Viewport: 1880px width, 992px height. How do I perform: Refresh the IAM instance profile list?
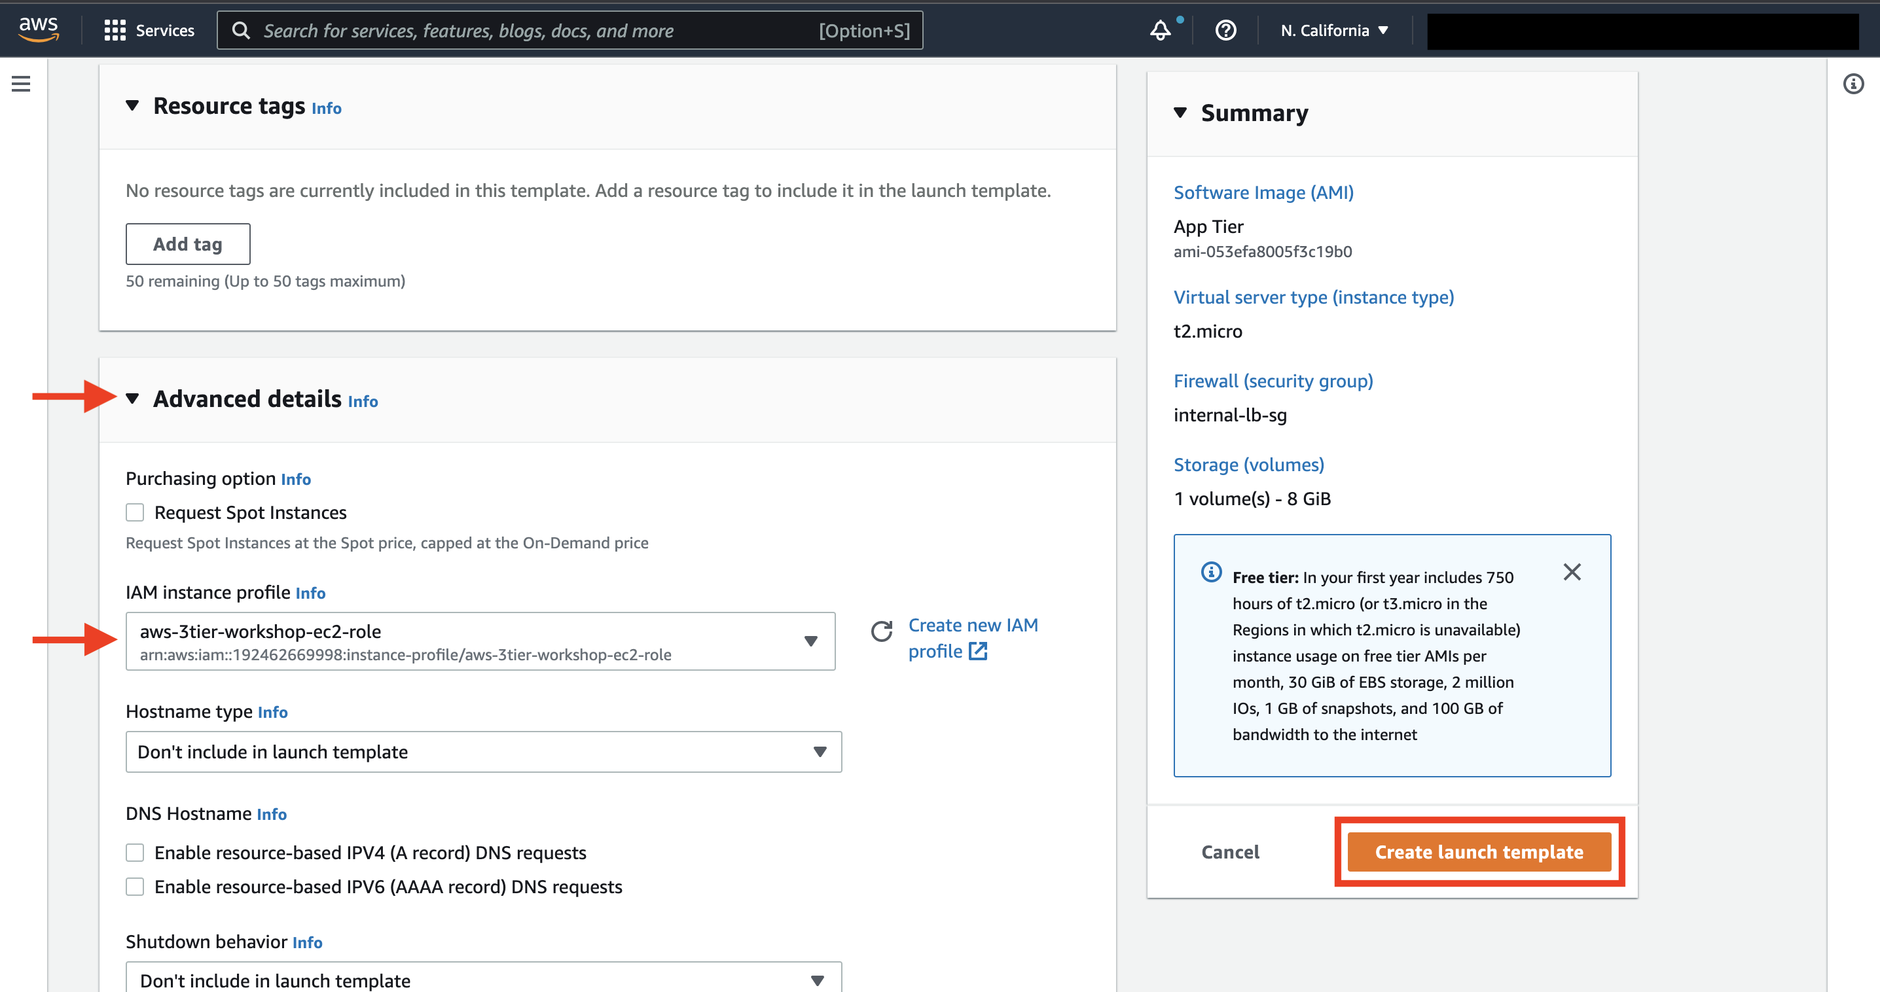tap(882, 631)
